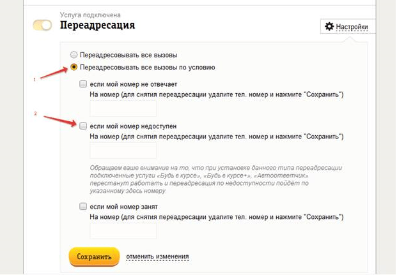
Task: Click the "если мой номер недоступен" label
Action: pyautogui.click(x=132, y=126)
